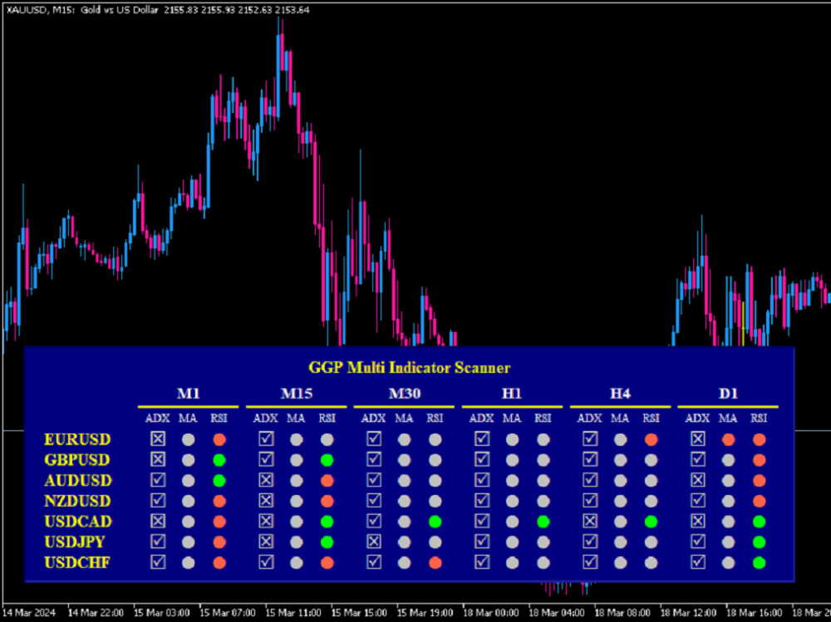
Task: Click the EURUSD symbol label
Action: click(77, 440)
